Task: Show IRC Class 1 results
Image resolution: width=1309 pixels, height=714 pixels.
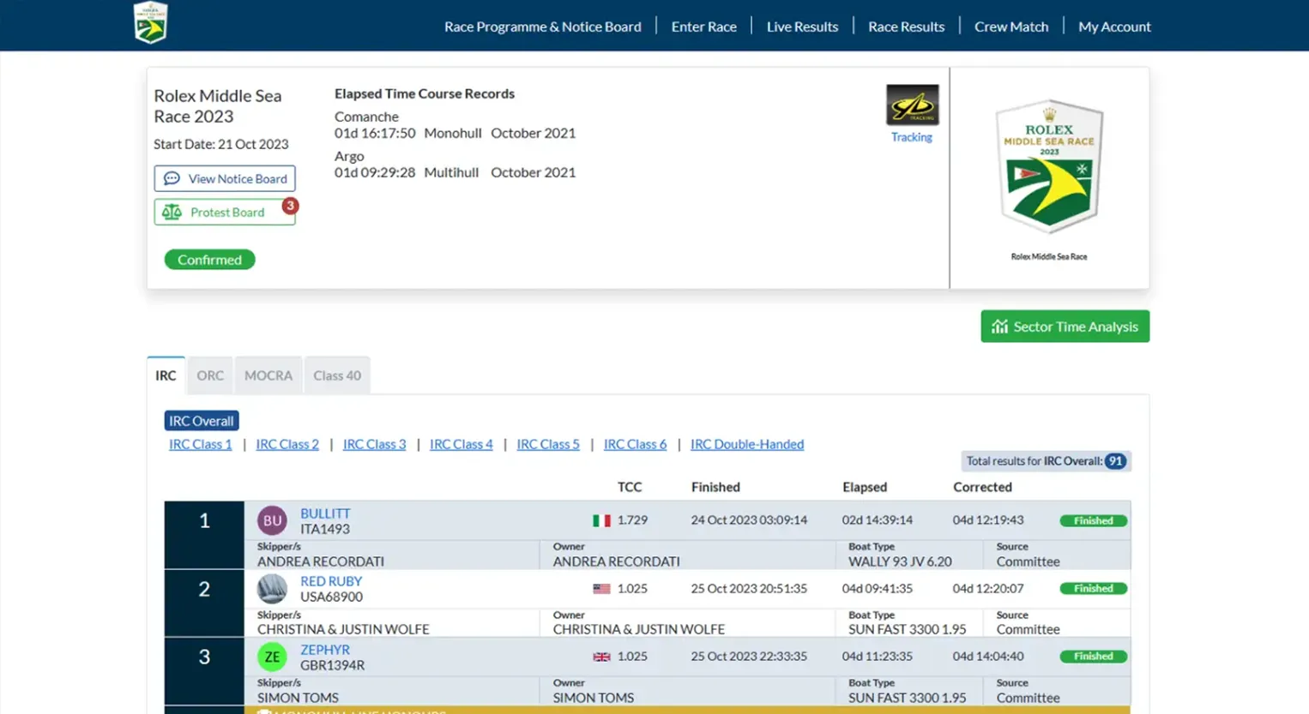Action: pos(201,444)
